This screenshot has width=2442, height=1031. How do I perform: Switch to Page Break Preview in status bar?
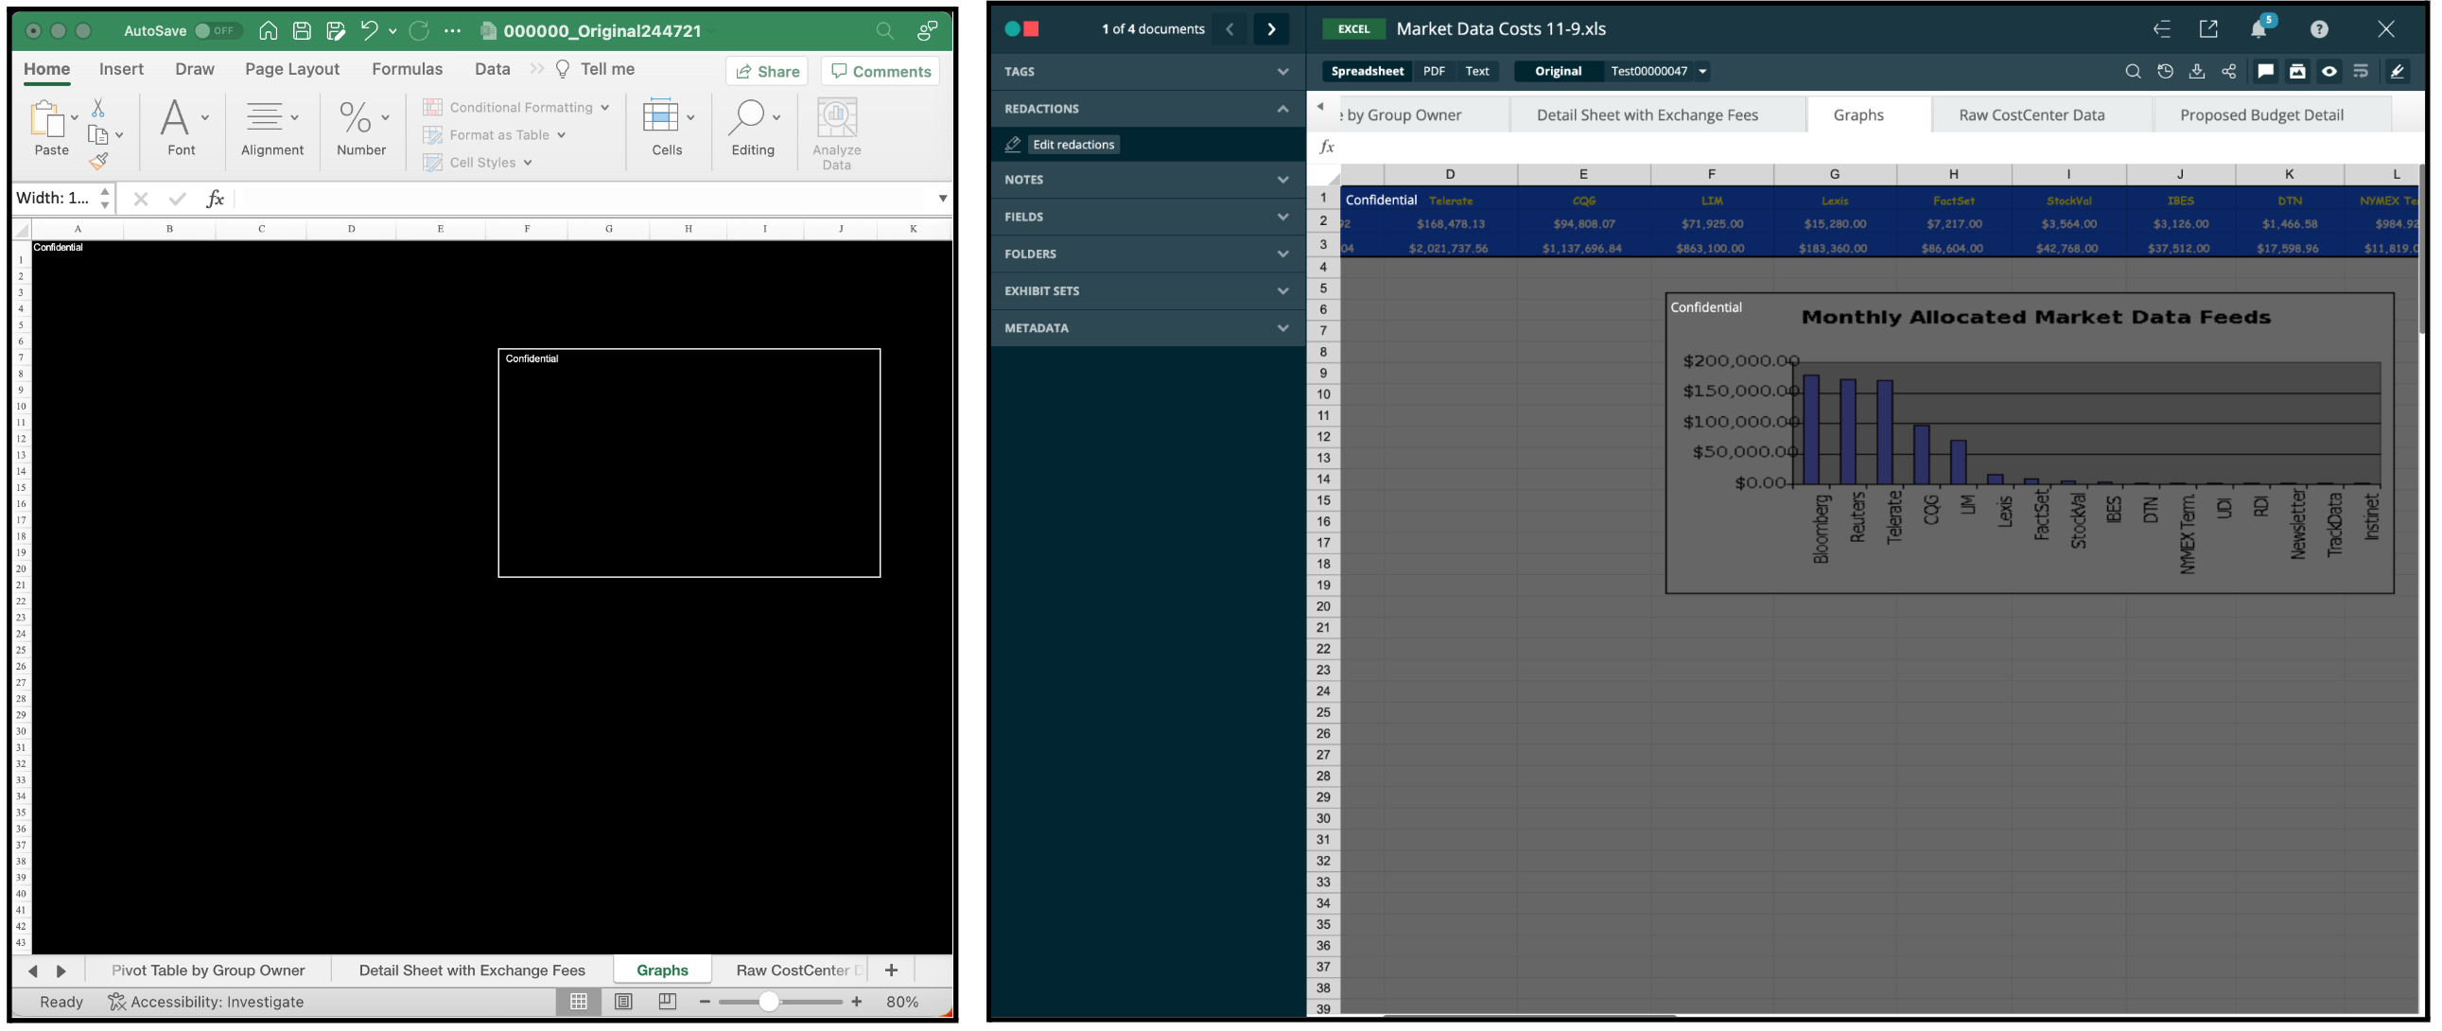668,1002
